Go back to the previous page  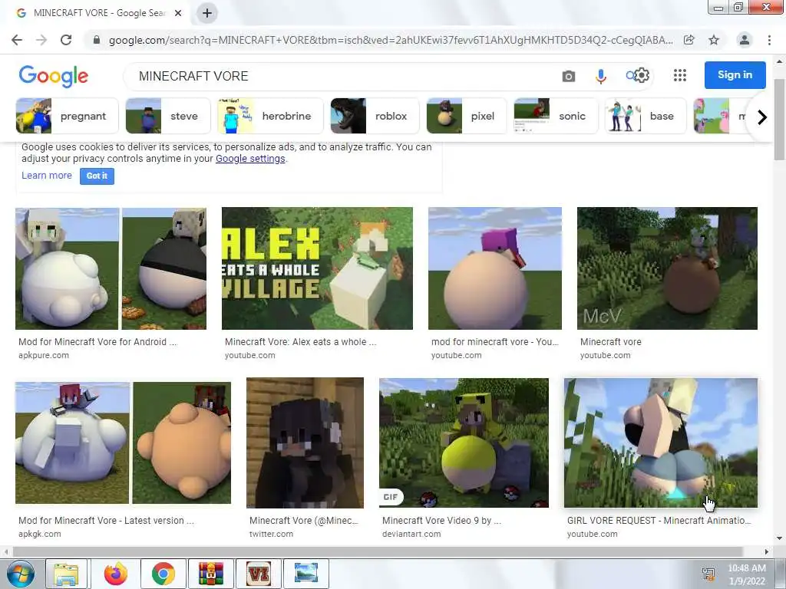[17, 40]
